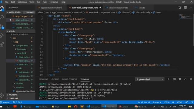Open the View menu
Viewport: 194px width, 109px height.
pos(32,2)
